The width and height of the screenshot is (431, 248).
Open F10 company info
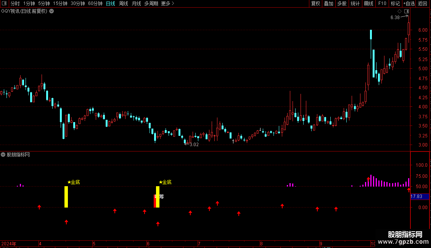click(x=382, y=3)
